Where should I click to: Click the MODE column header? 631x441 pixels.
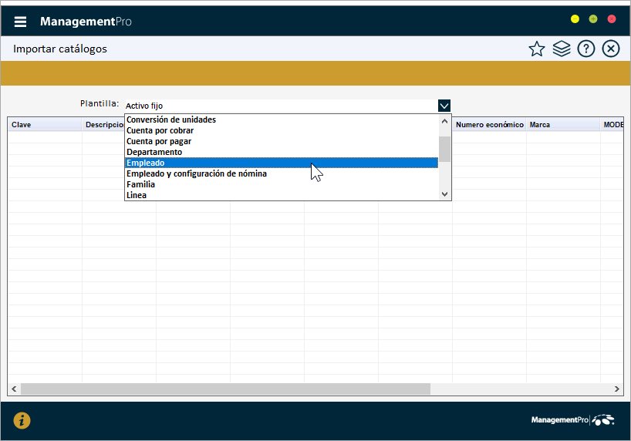click(612, 125)
